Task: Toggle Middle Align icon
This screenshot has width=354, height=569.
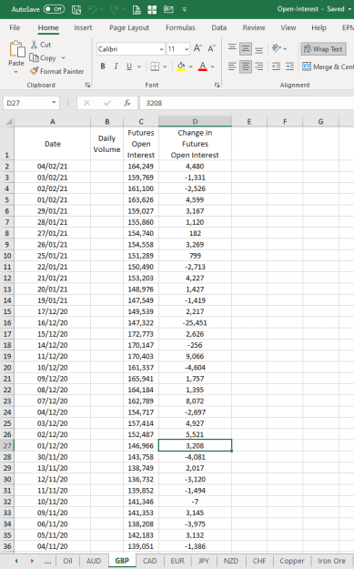Action: coord(246,48)
